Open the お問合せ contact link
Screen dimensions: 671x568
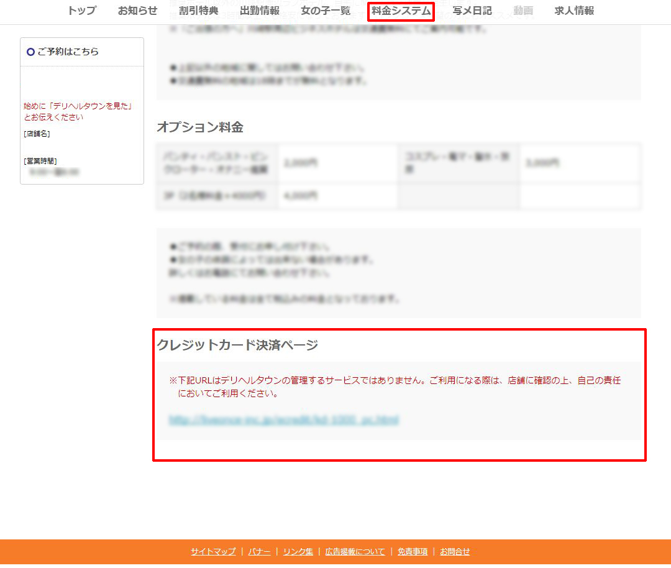pyautogui.click(x=455, y=551)
